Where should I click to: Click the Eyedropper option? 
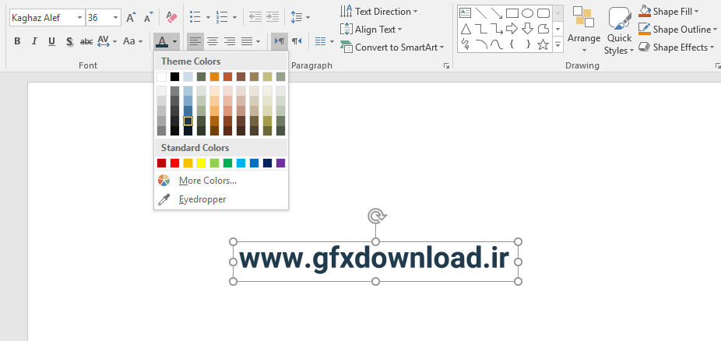click(x=202, y=199)
